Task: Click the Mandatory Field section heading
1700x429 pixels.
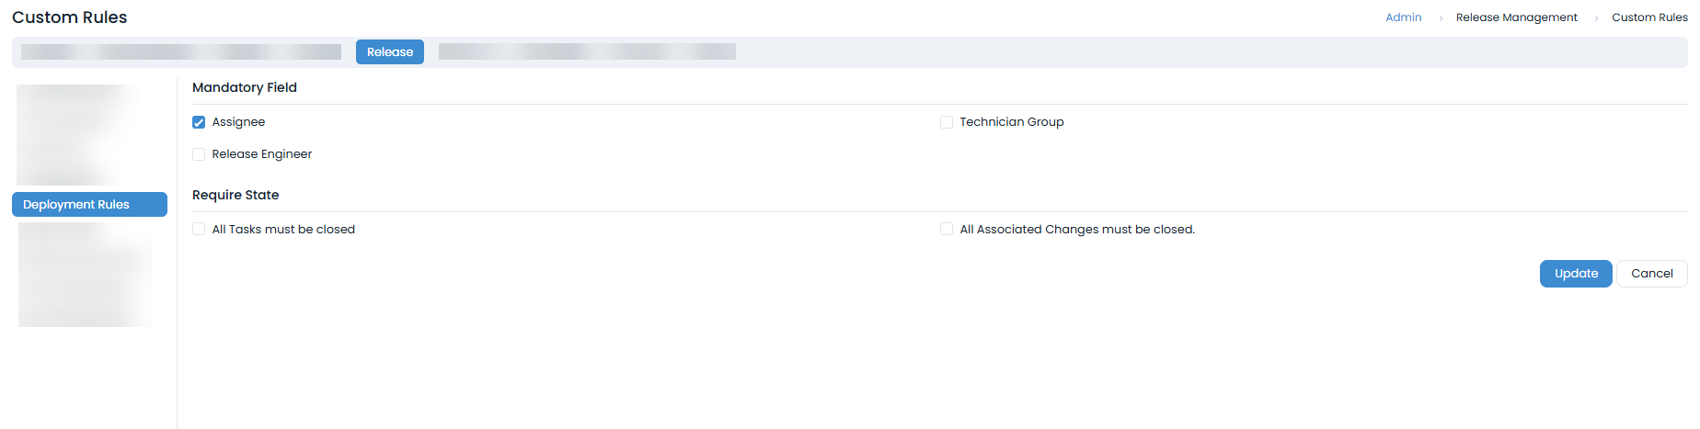Action: [x=245, y=88]
